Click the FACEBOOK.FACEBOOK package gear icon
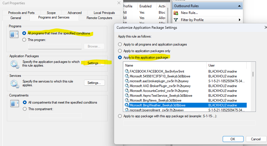This screenshot has width=267, height=146. [x=127, y=71]
